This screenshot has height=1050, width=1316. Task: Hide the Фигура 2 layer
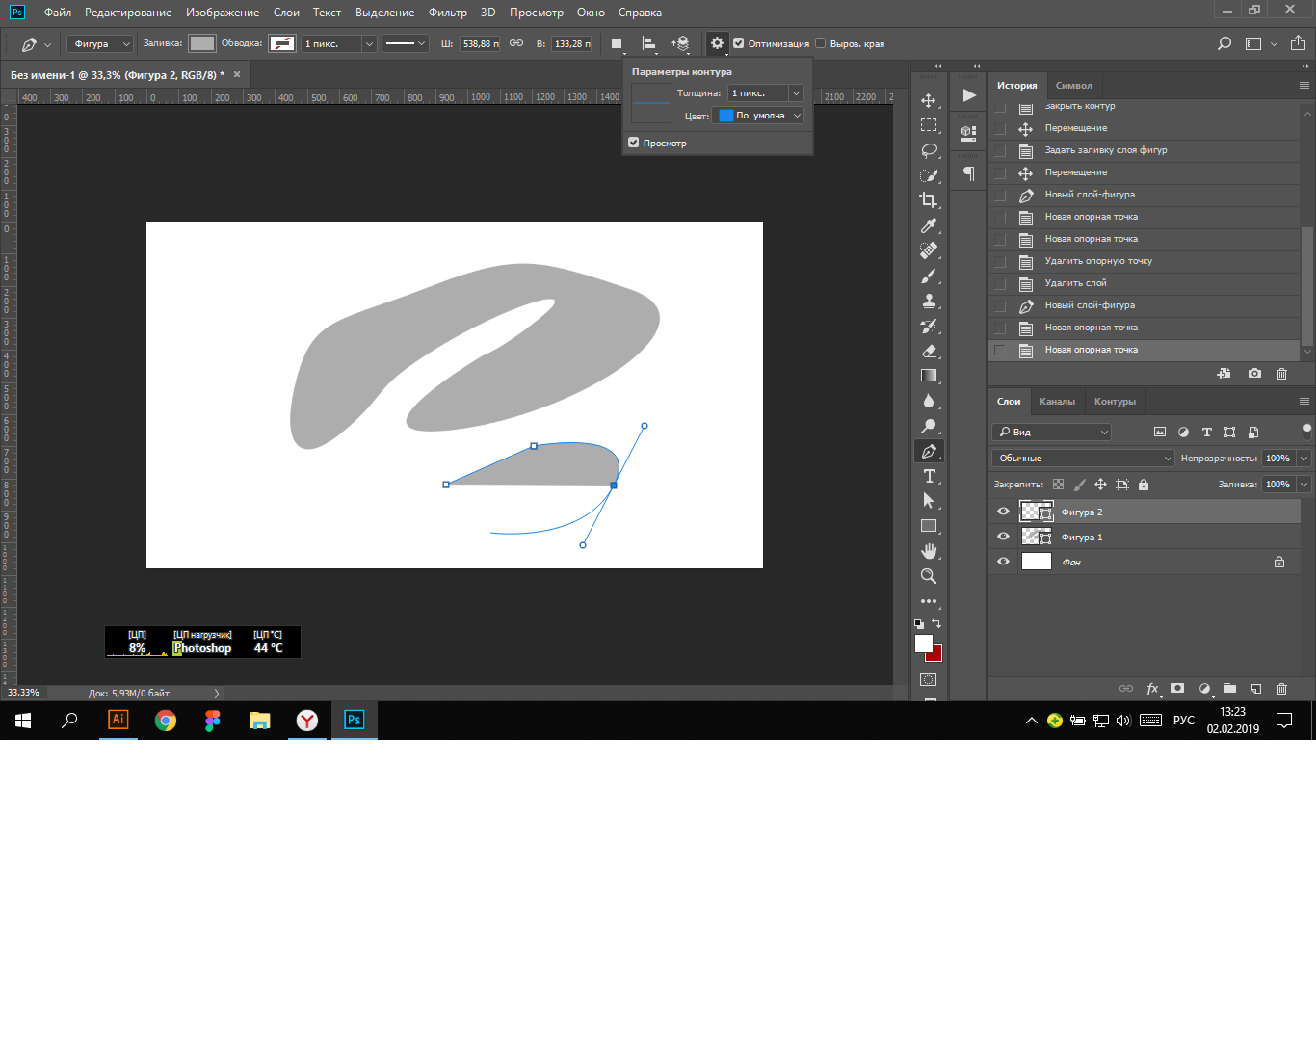[1003, 512]
